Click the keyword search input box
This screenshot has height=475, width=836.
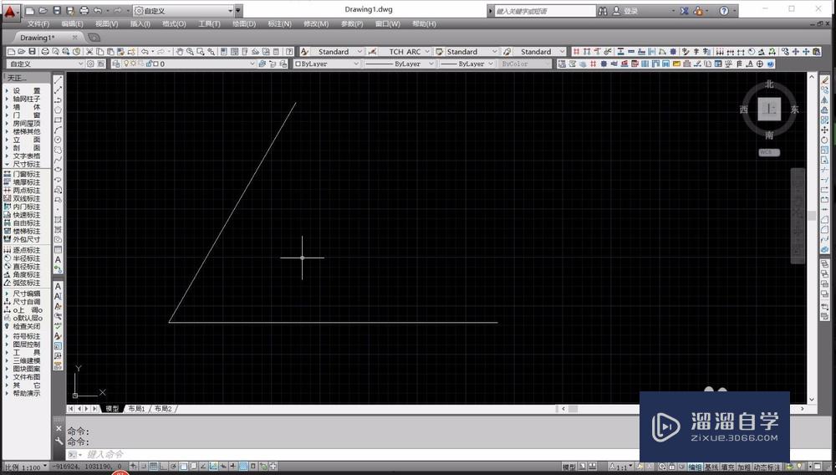[544, 11]
